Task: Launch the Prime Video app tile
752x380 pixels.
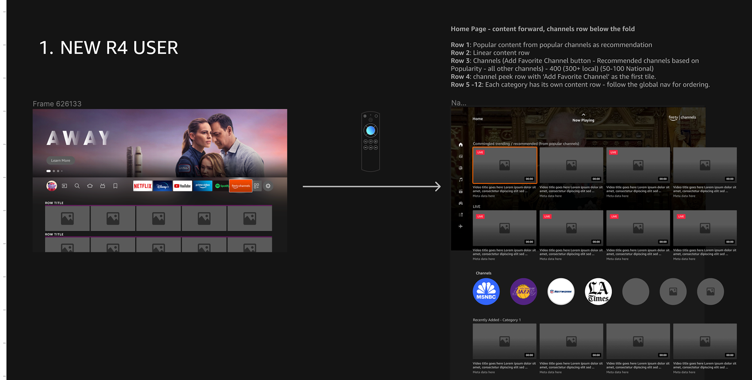Action: (202, 186)
